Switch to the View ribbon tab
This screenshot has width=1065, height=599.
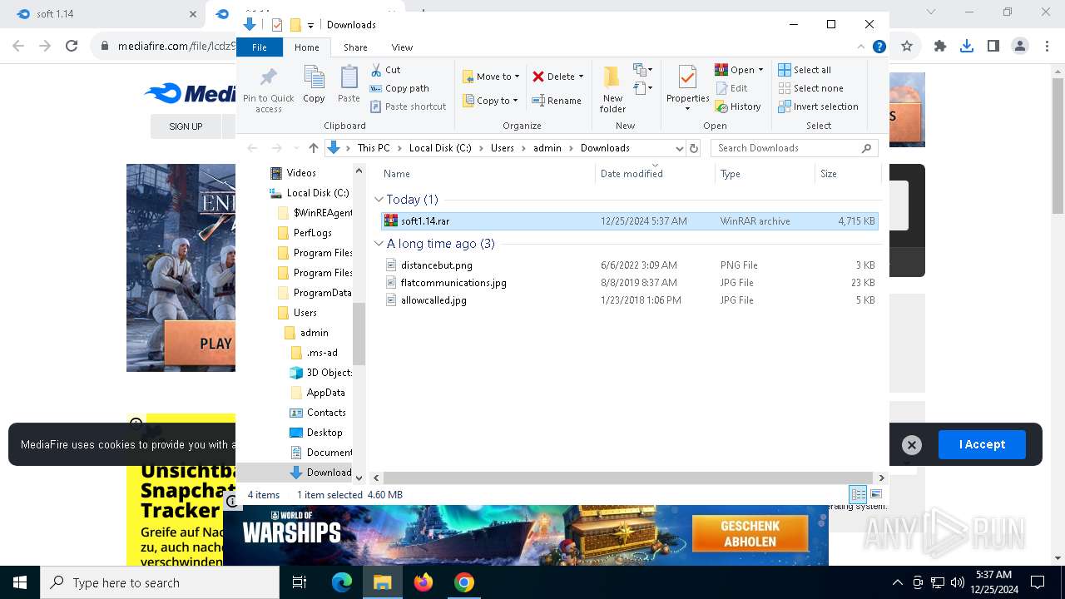pyautogui.click(x=402, y=47)
